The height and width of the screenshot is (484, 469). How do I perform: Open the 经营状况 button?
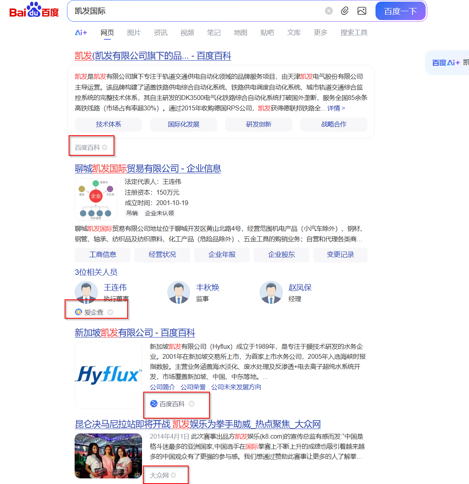[162, 255]
